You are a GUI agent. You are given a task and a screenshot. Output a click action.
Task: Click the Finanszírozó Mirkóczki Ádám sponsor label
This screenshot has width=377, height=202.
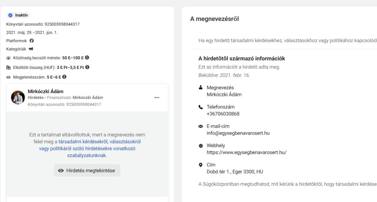88,98
